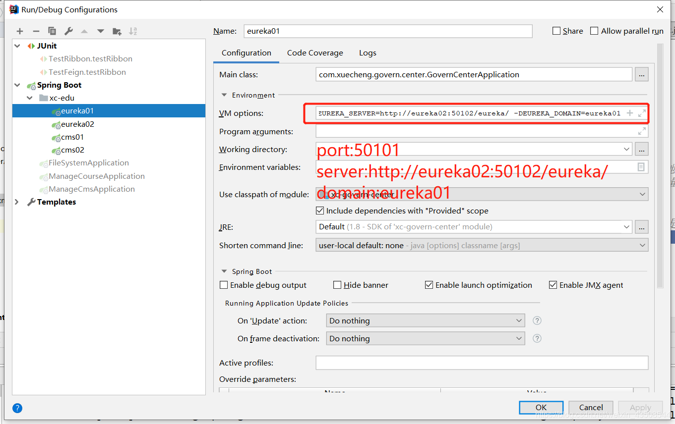Viewport: 675px width, 424px height.
Task: Collapse the JUnit tree node
Action: click(x=17, y=46)
